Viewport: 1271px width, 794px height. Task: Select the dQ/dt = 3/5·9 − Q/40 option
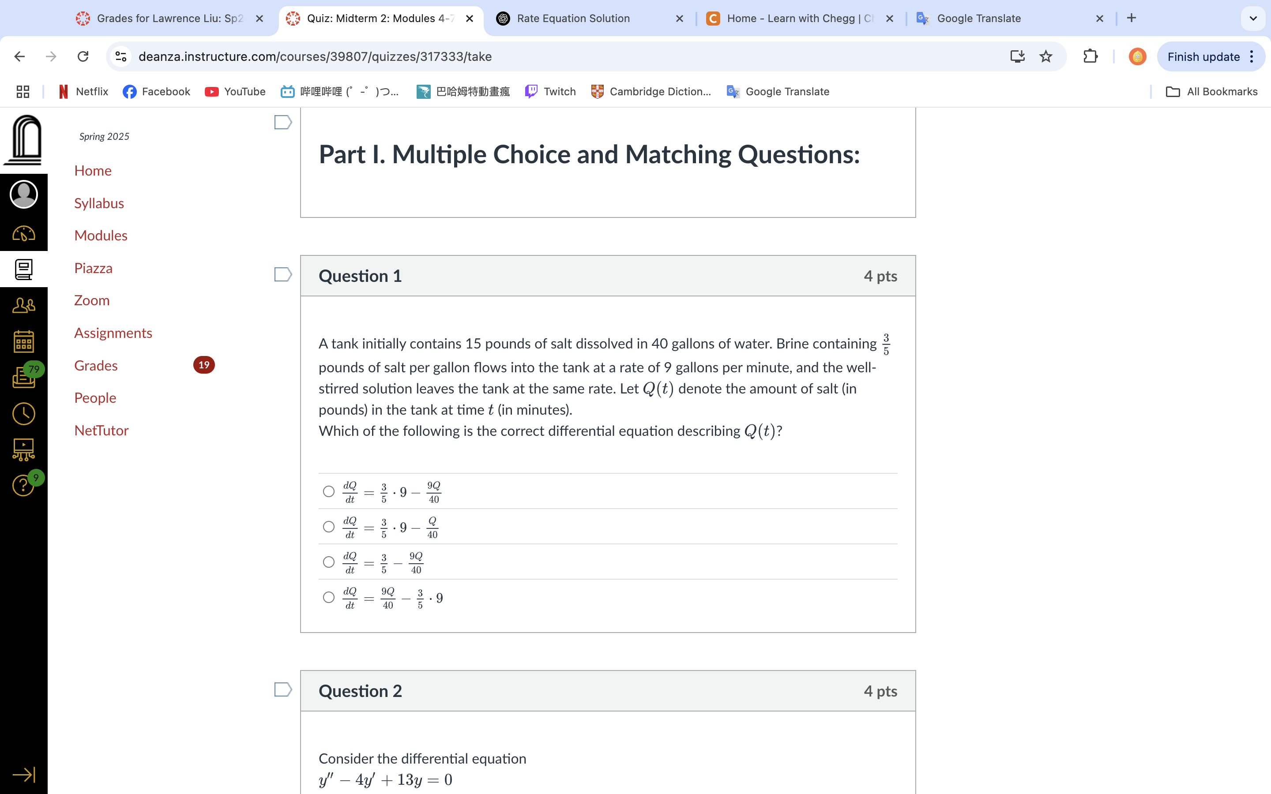tap(329, 526)
